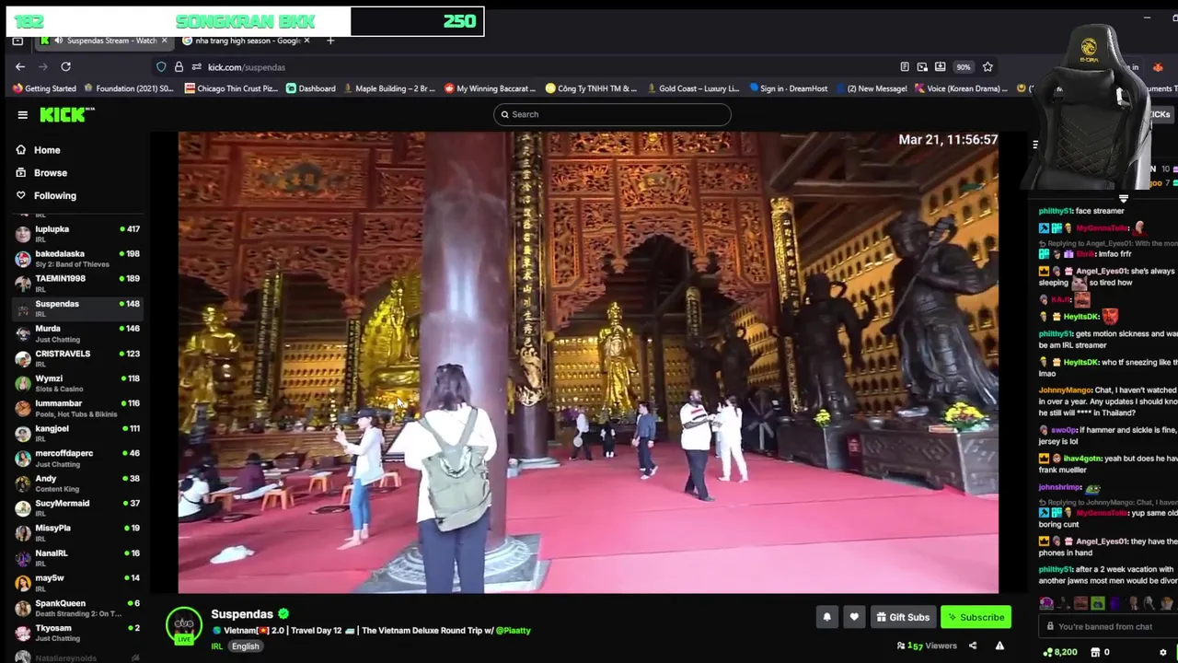This screenshot has width=1178, height=663.
Task: Open SucyMermaid channel in sidebar
Action: point(77,507)
